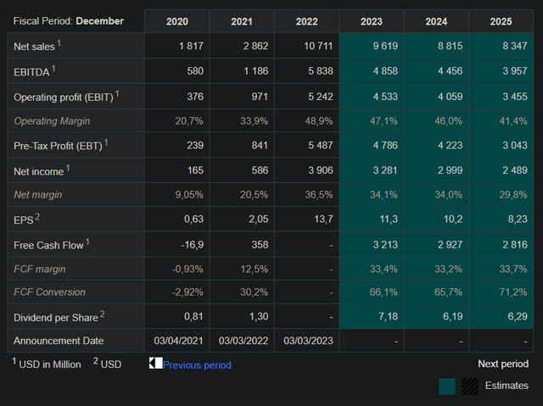Click EBITDA estimate 3 957
This screenshot has width=543, height=406.
pyautogui.click(x=515, y=71)
